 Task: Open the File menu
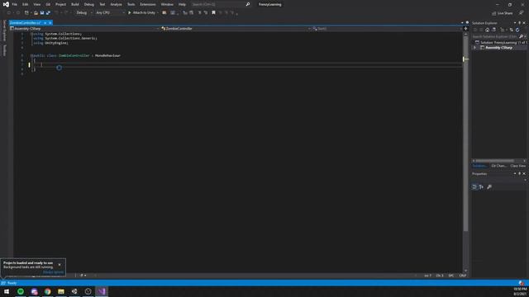15,4
